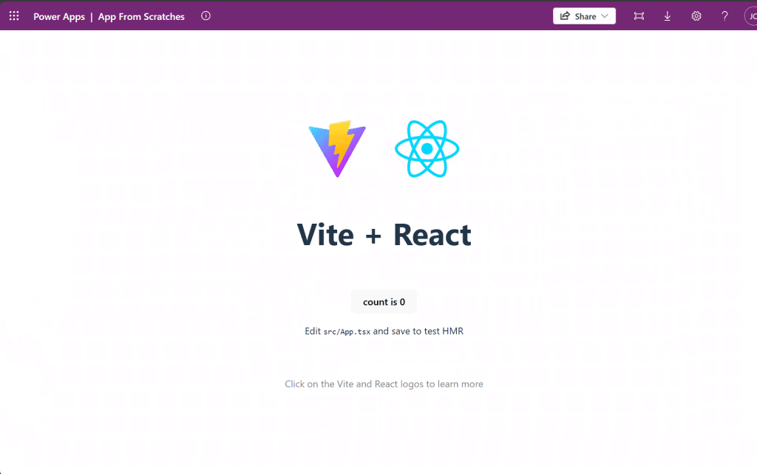Open the Share dropdown button
This screenshot has height=474, width=757.
tap(584, 16)
